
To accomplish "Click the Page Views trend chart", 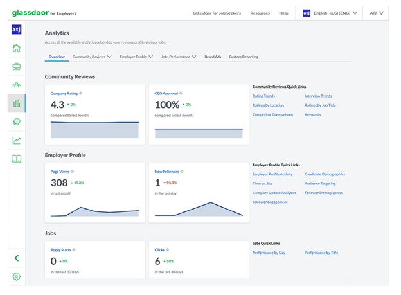I will (x=95, y=211).
